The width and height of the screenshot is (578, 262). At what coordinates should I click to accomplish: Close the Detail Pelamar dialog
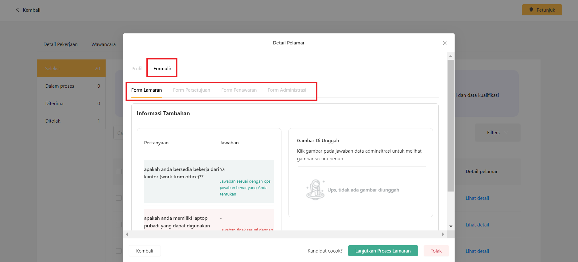(x=444, y=43)
